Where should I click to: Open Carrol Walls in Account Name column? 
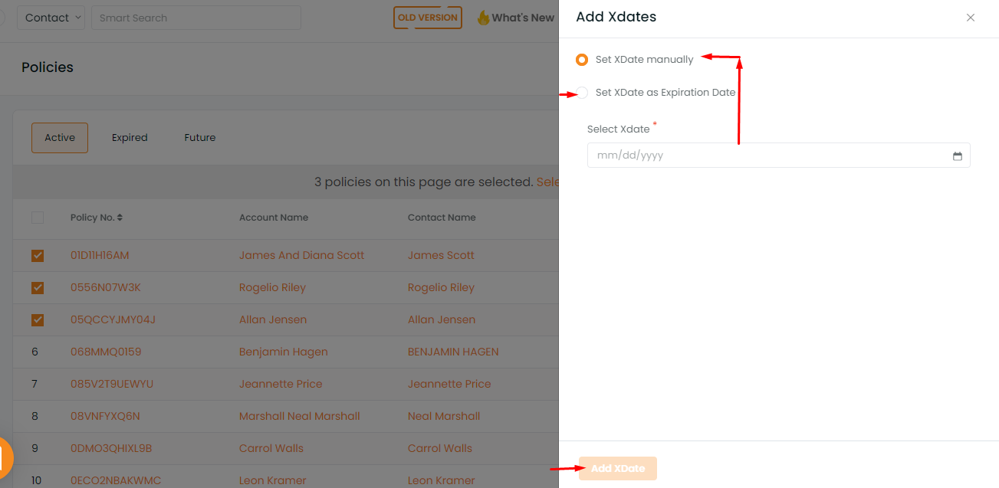pos(271,448)
